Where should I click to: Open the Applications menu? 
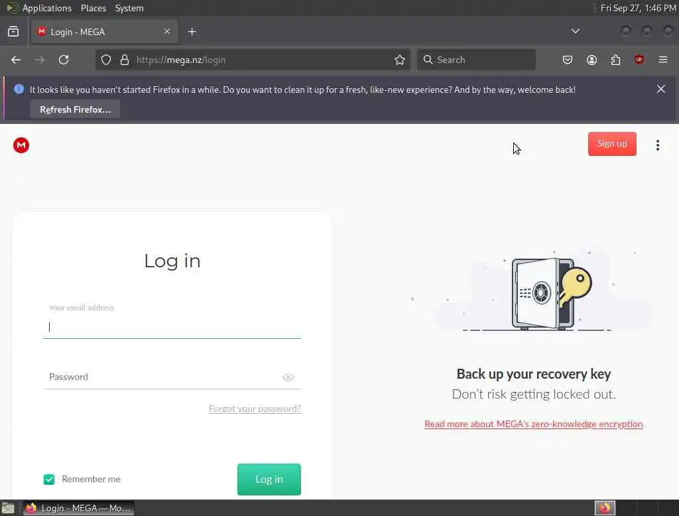pos(47,8)
